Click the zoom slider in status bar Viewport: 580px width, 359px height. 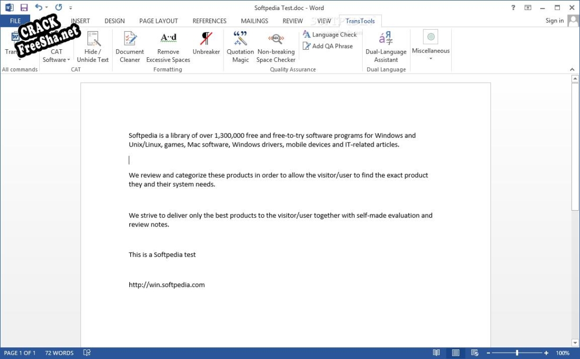pos(516,353)
